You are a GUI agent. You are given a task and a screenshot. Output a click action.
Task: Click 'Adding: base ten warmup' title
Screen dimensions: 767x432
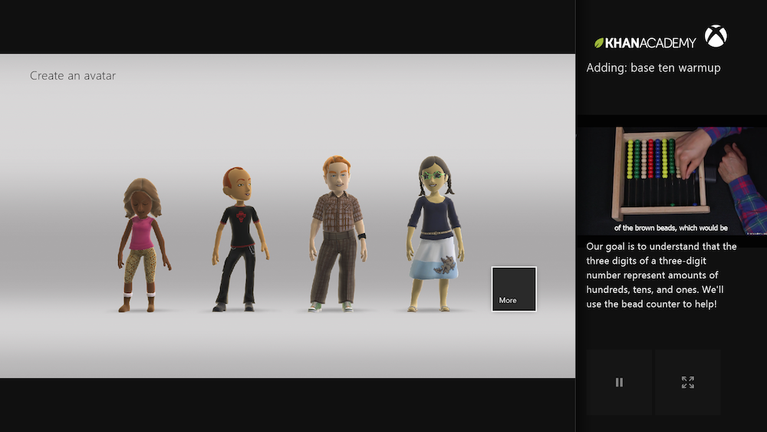tap(653, 68)
